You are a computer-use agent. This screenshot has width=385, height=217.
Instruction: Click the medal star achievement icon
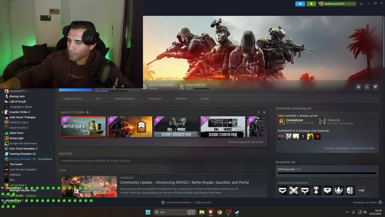tap(316, 190)
